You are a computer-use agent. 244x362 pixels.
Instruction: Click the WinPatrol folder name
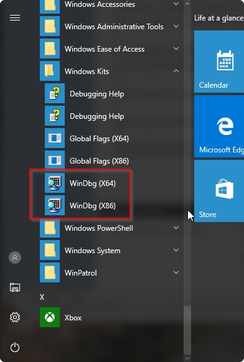click(81, 273)
